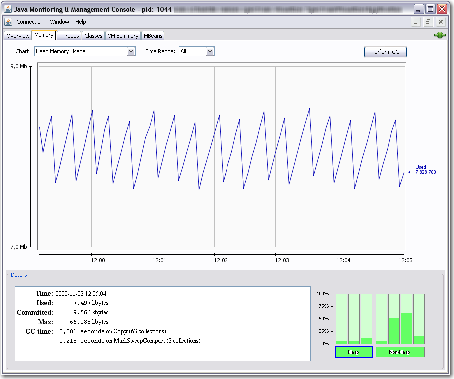This screenshot has width=454, height=379.
Task: Toggle the Non-Heap pool group button
Action: [400, 352]
